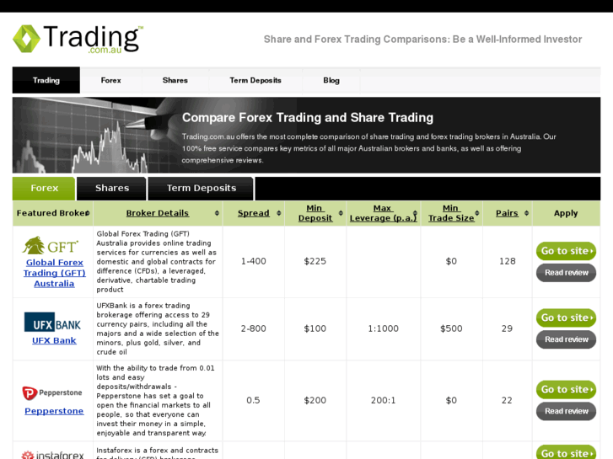613x459 pixels.
Task: Open the Term Deposits nav menu item
Action: [255, 80]
